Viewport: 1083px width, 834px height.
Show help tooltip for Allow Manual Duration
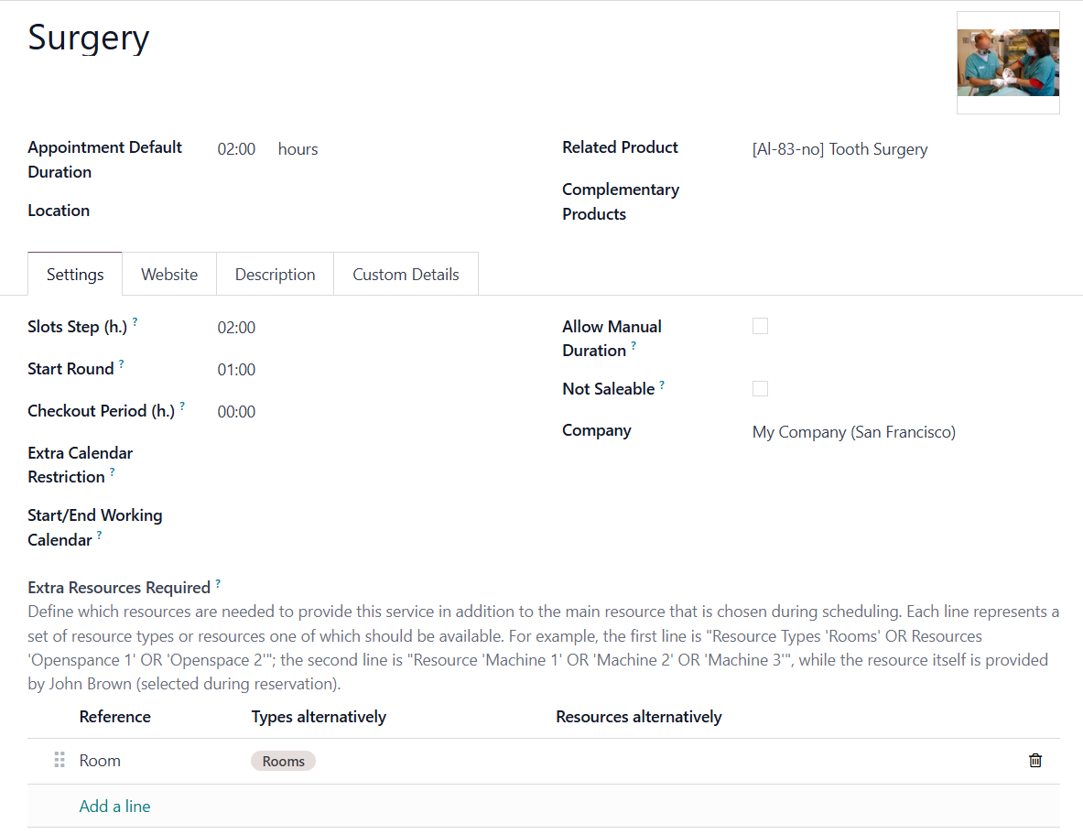[x=634, y=345]
